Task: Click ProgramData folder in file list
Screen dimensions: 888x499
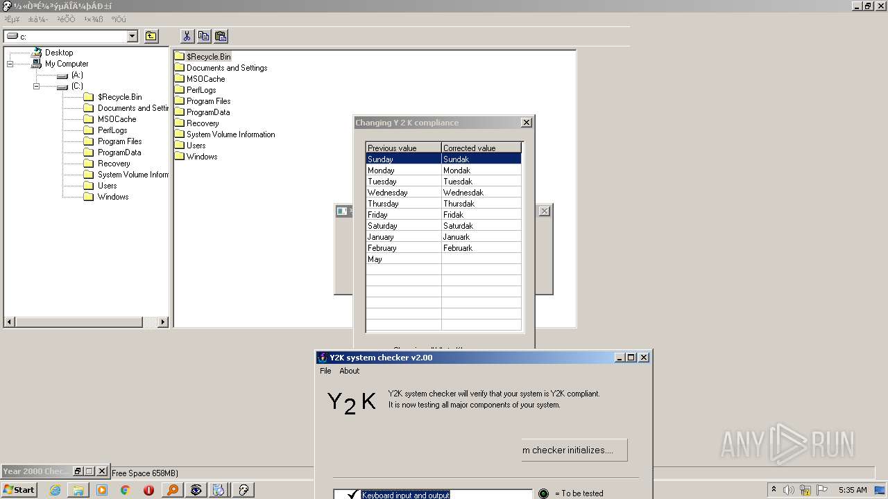Action: pyautogui.click(x=208, y=112)
